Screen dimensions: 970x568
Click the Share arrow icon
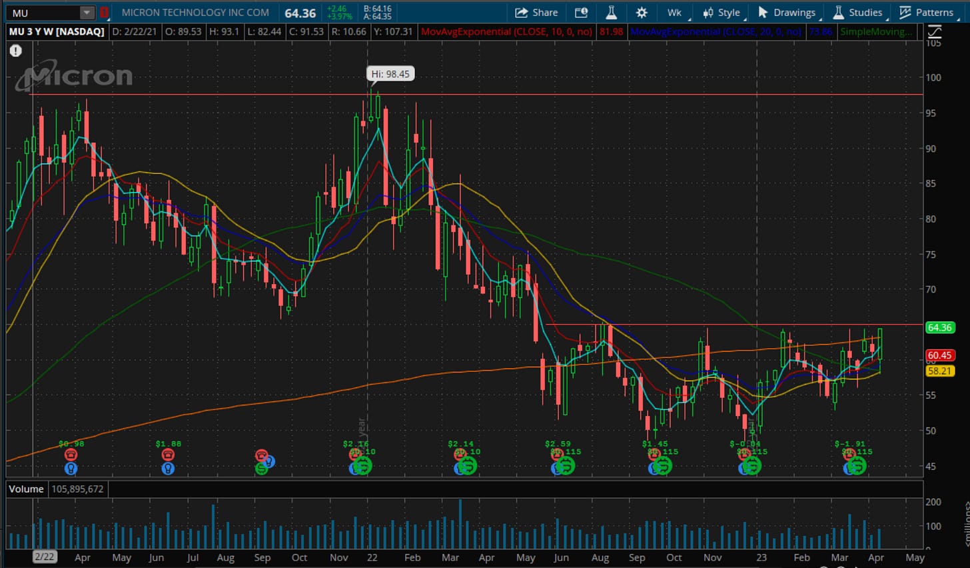point(521,13)
